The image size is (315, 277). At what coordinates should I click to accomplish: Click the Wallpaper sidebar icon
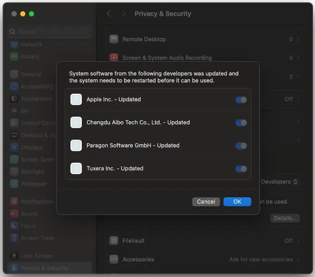tap(14, 183)
